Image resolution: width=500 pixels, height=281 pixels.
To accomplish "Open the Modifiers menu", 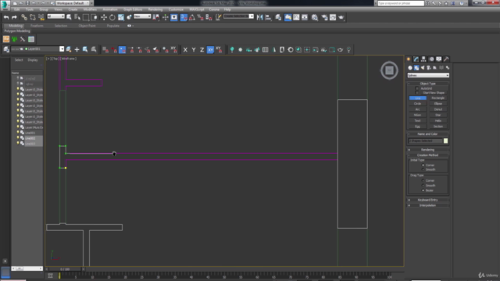I will [x=90, y=9].
